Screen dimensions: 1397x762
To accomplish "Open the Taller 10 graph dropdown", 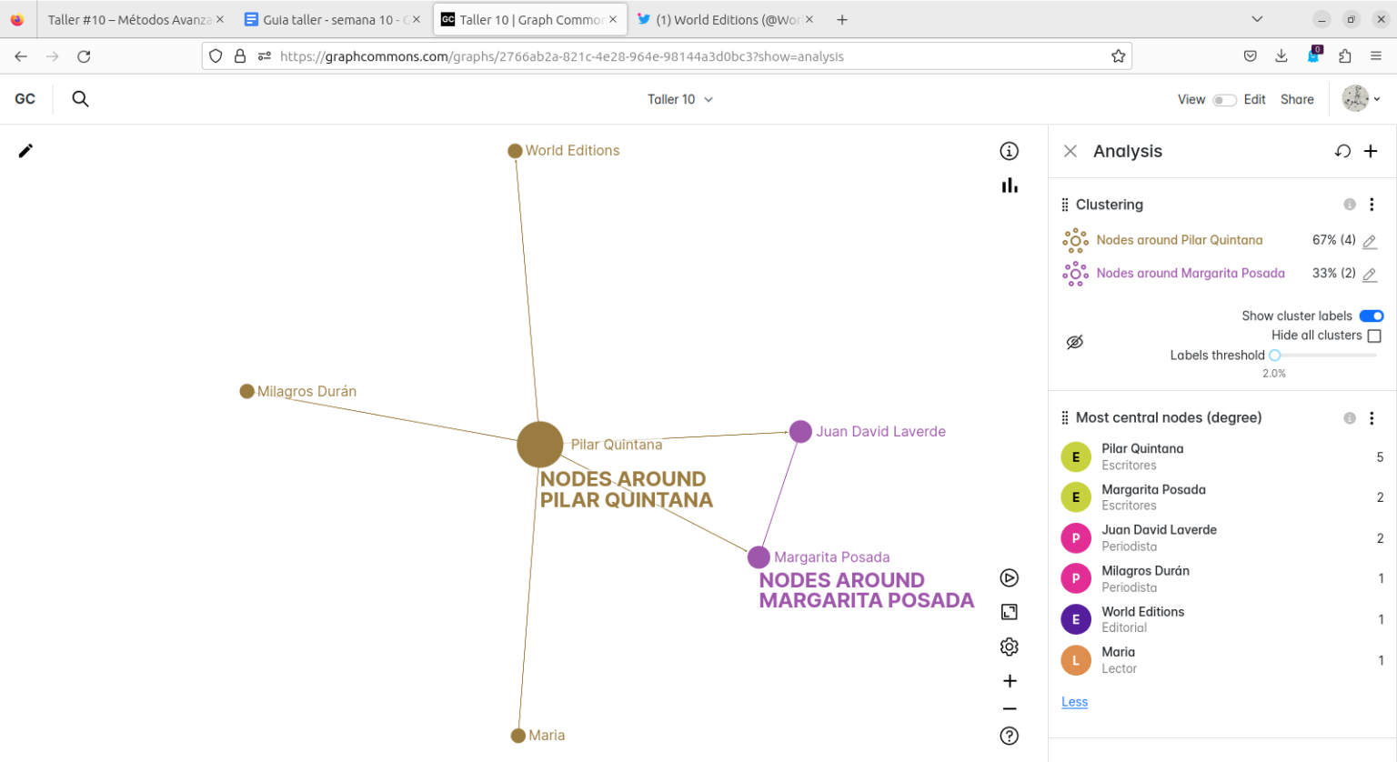I will point(680,100).
